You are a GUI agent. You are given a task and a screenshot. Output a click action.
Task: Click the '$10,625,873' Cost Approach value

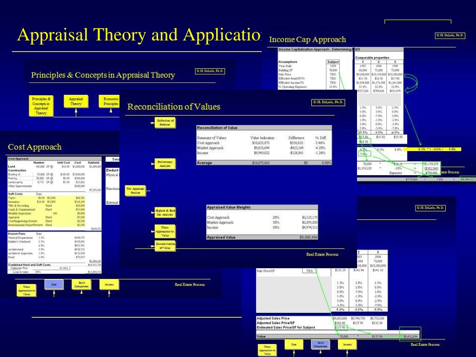coord(260,143)
